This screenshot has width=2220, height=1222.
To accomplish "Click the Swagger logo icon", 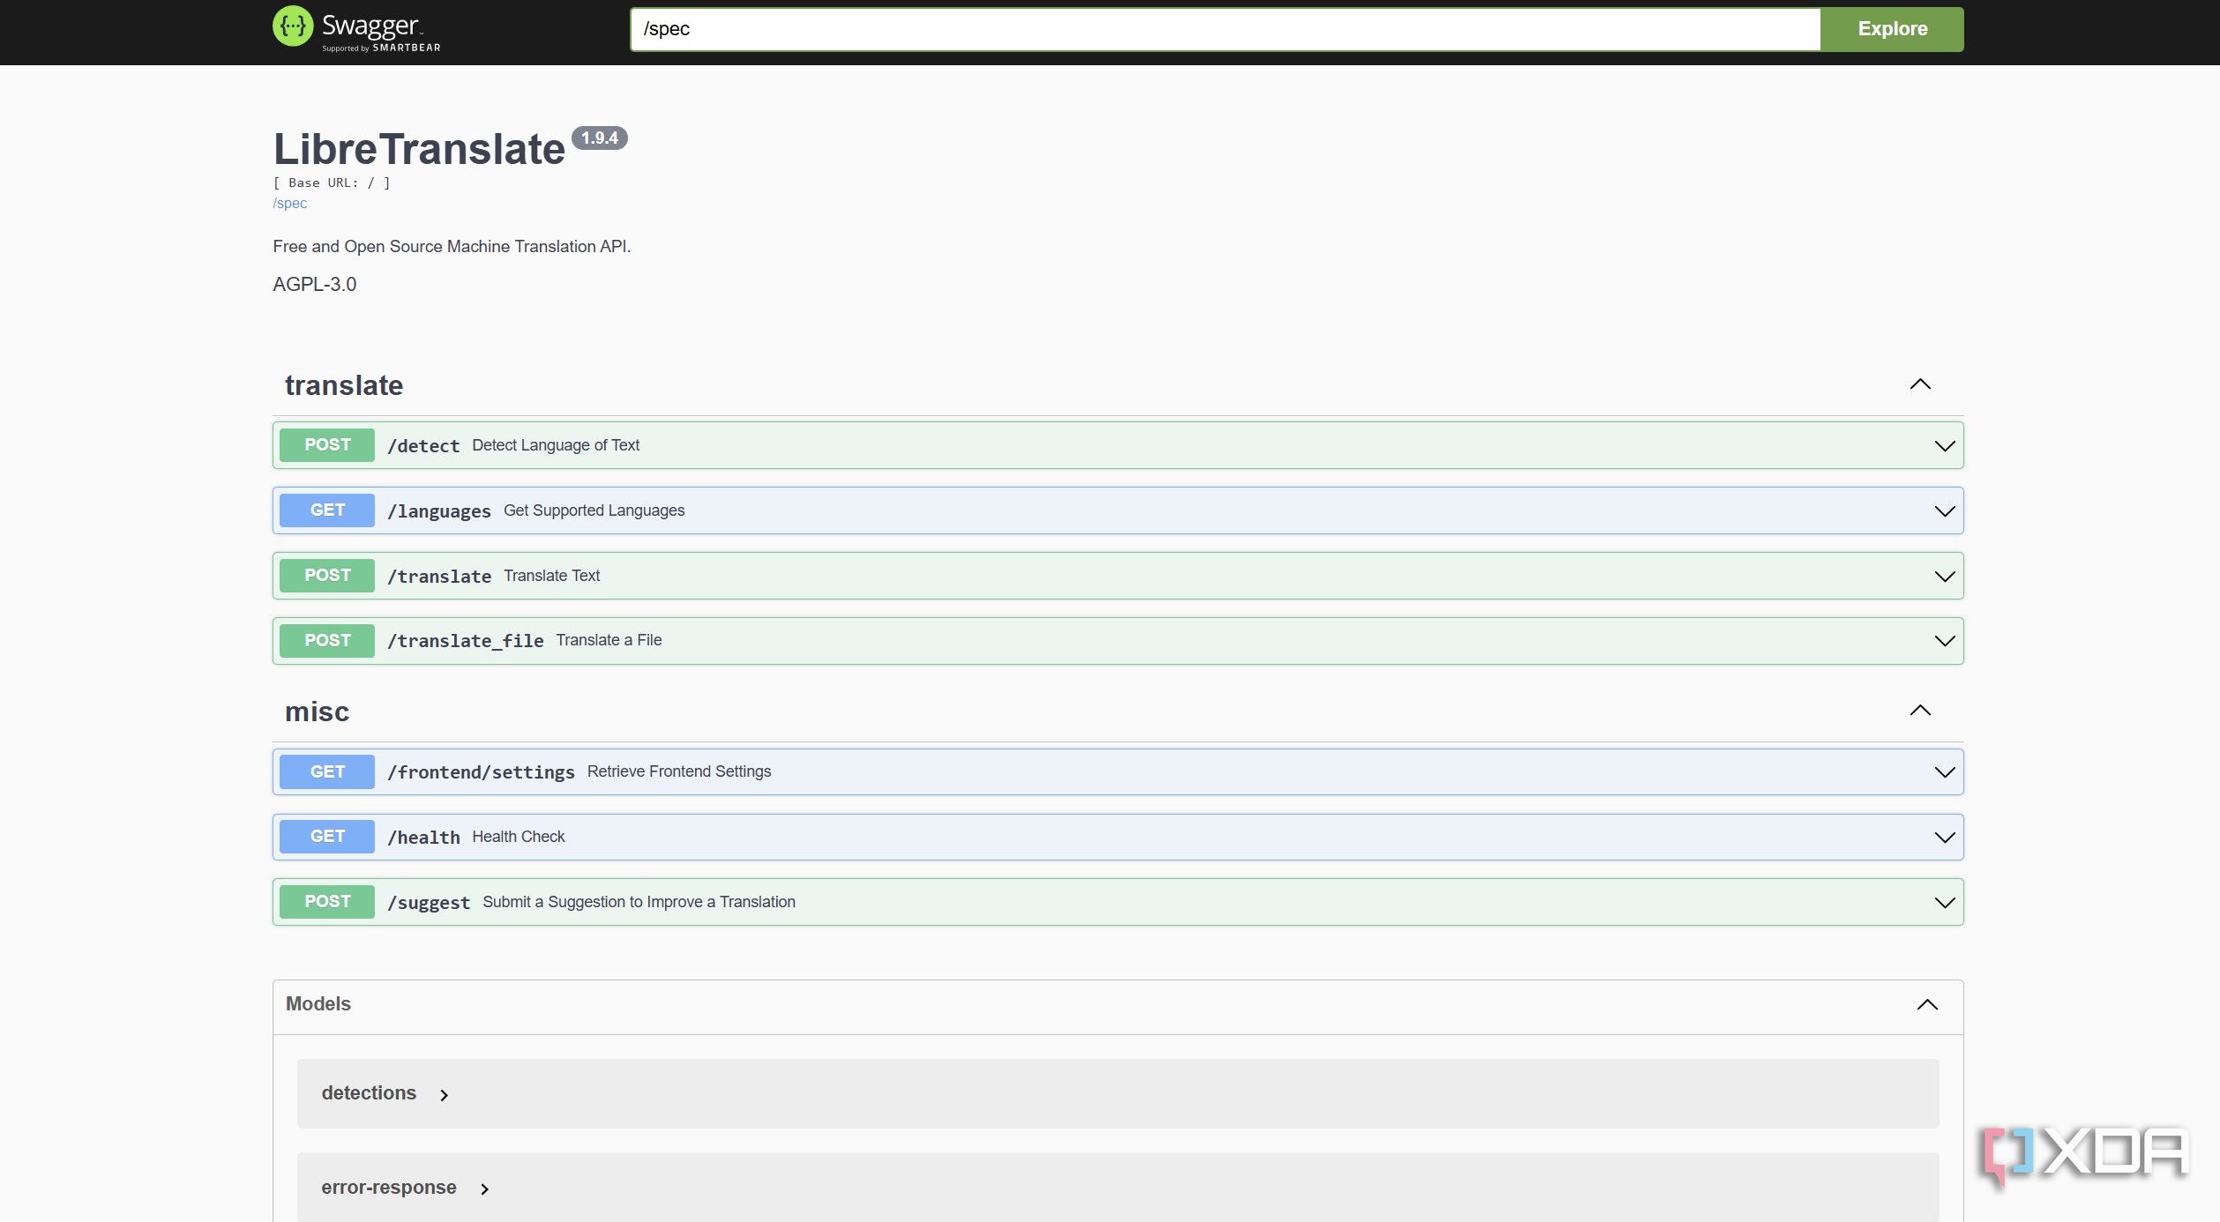I will coord(293,26).
